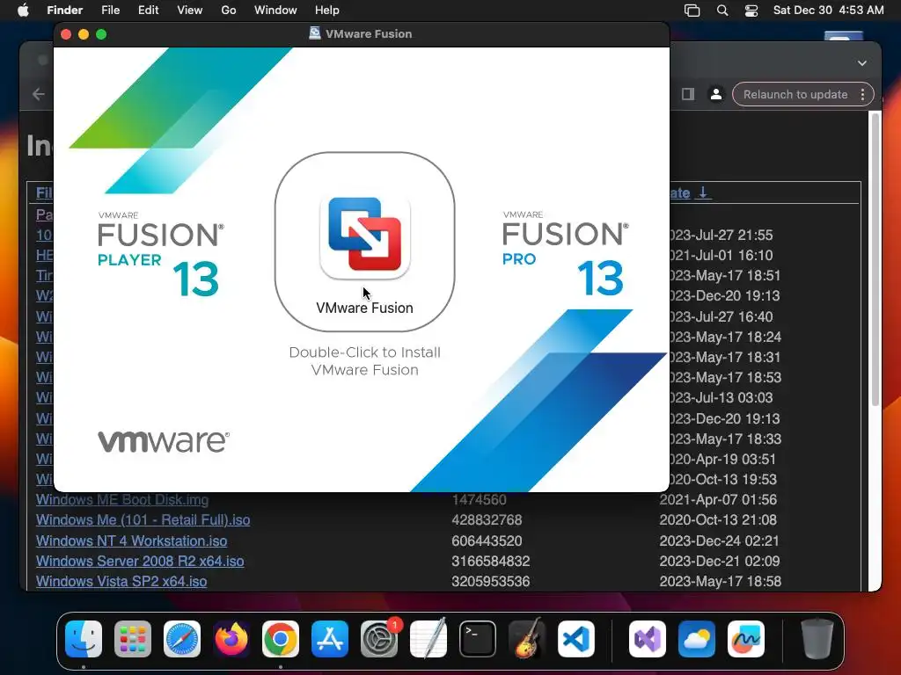Open the Window menu

pyautogui.click(x=275, y=11)
